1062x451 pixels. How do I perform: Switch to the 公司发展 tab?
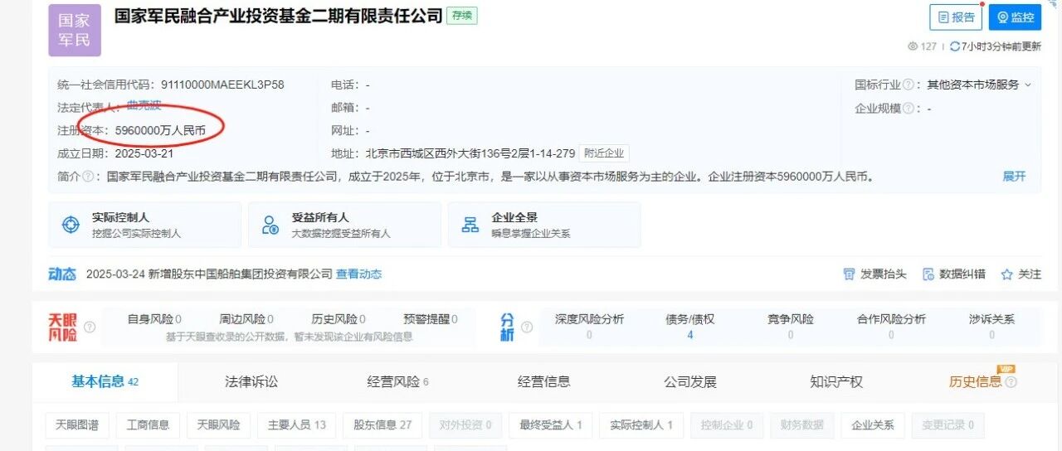[689, 382]
